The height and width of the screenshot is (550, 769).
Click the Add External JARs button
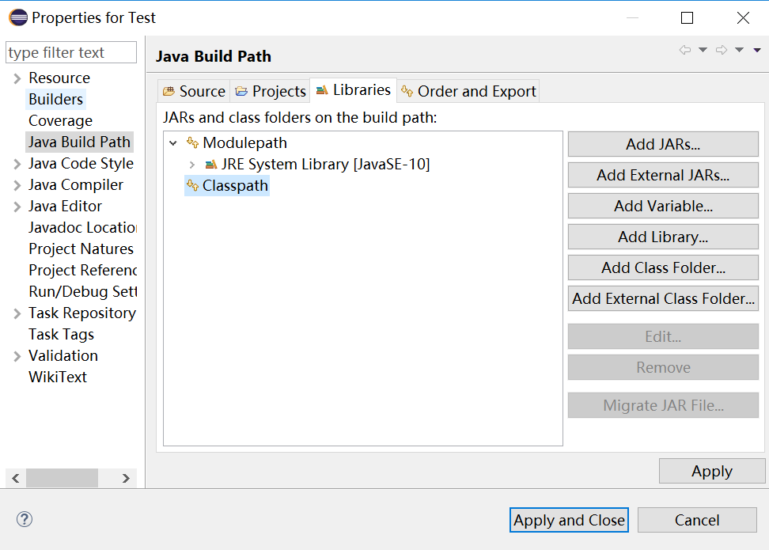tap(663, 175)
